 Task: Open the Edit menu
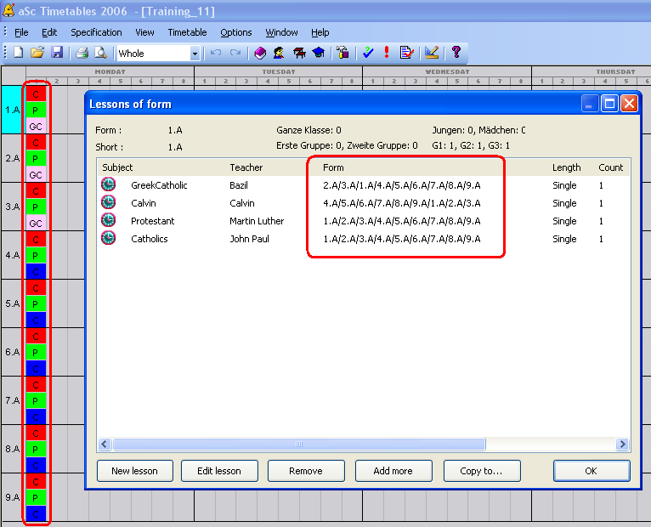[49, 32]
